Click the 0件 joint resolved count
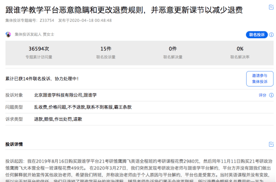The height and width of the screenshot is (182, 276). [173, 49]
